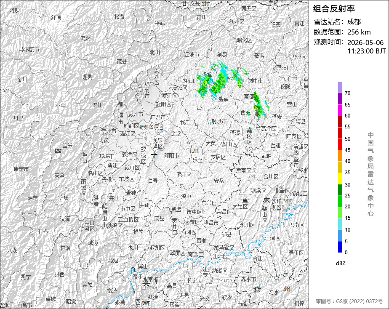
Task: Select the purple 65–70 dBZ color band
Action: pos(340,99)
